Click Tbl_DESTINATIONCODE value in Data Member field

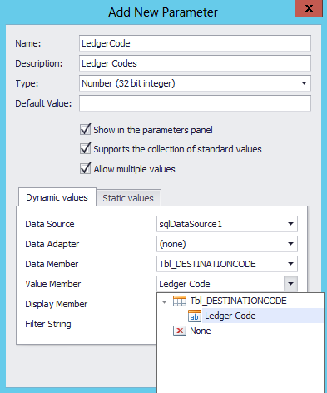click(207, 264)
